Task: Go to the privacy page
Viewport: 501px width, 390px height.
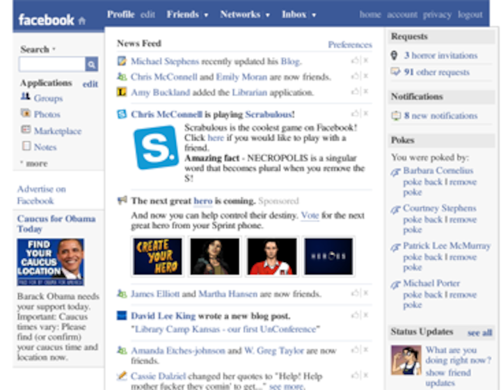Action: point(437,15)
